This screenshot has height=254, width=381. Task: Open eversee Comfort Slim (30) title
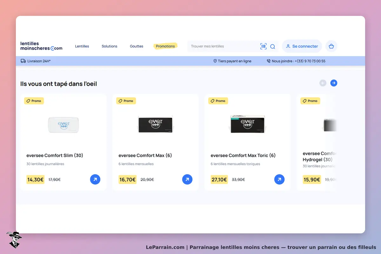tap(55, 156)
